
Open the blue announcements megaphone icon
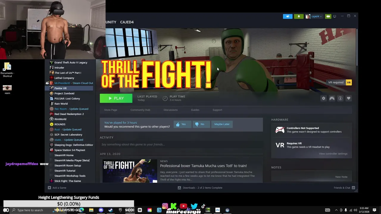pos(288,16)
